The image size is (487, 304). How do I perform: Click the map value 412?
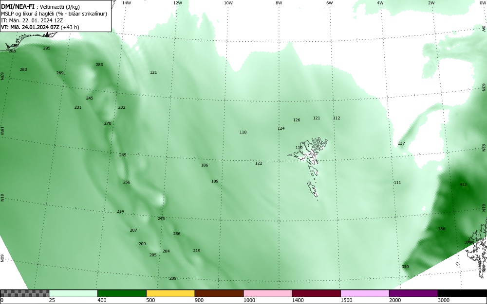point(463,185)
